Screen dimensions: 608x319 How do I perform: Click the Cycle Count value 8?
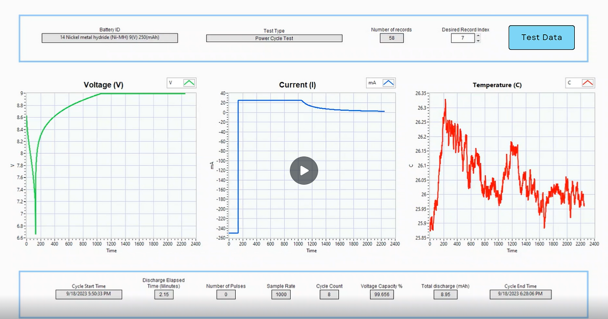(x=329, y=294)
